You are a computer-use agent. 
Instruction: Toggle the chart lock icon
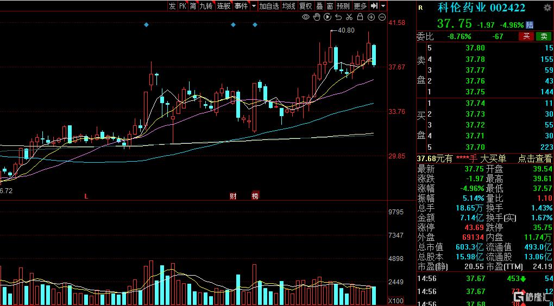tap(360, 17)
